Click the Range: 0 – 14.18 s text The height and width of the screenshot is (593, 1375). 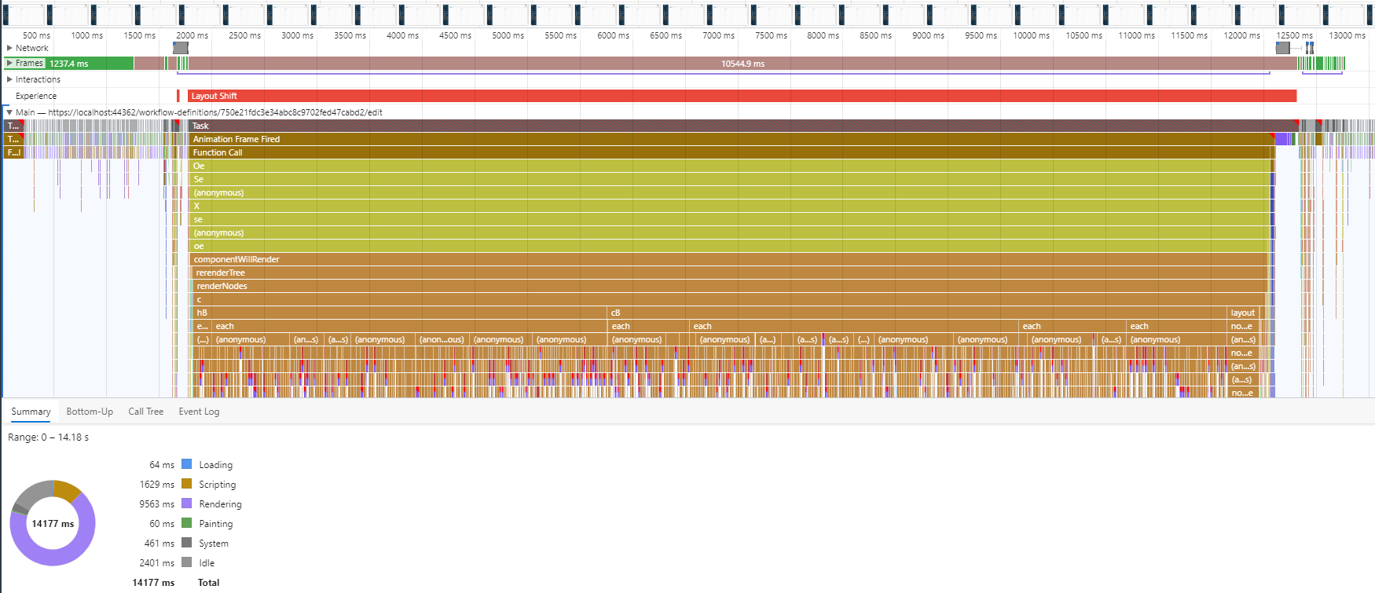[x=48, y=437]
